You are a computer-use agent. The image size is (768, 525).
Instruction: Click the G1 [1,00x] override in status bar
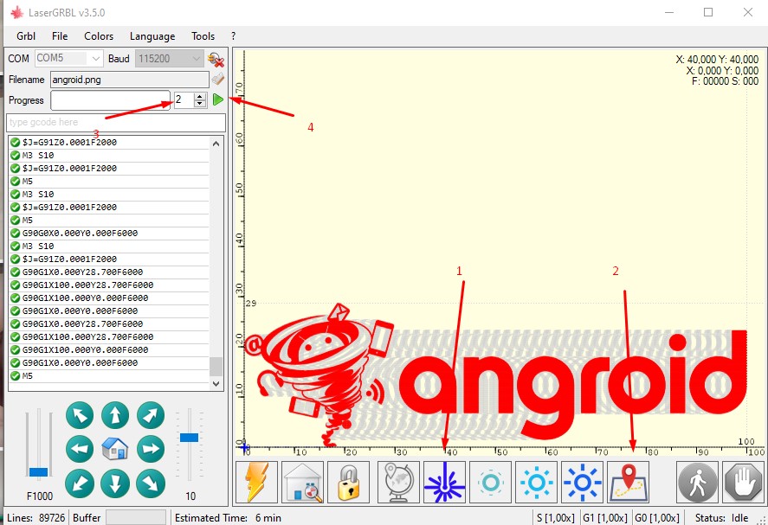coord(605,518)
